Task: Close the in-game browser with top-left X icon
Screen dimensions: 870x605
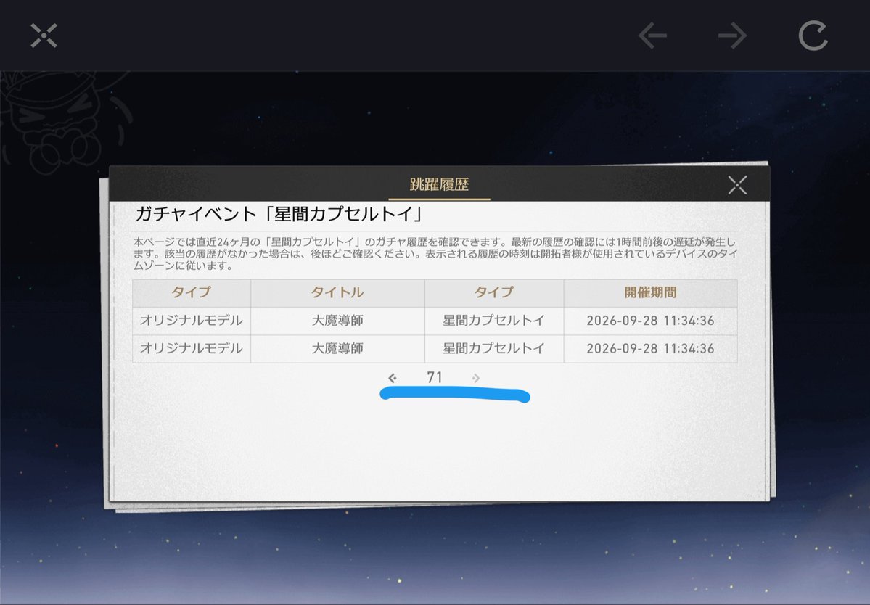Action: coord(44,36)
